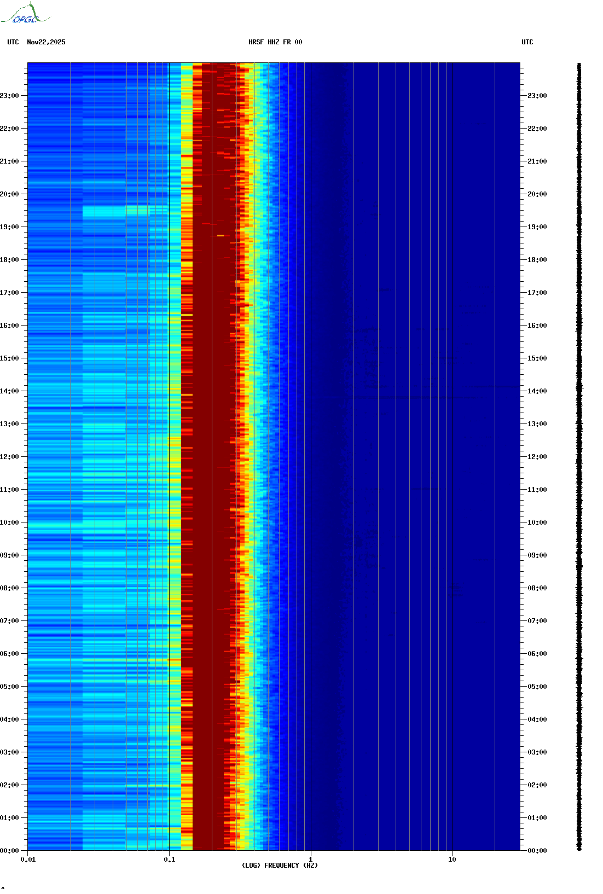Click the 10 Hz frequency axis label
603x894 pixels.
click(x=452, y=860)
